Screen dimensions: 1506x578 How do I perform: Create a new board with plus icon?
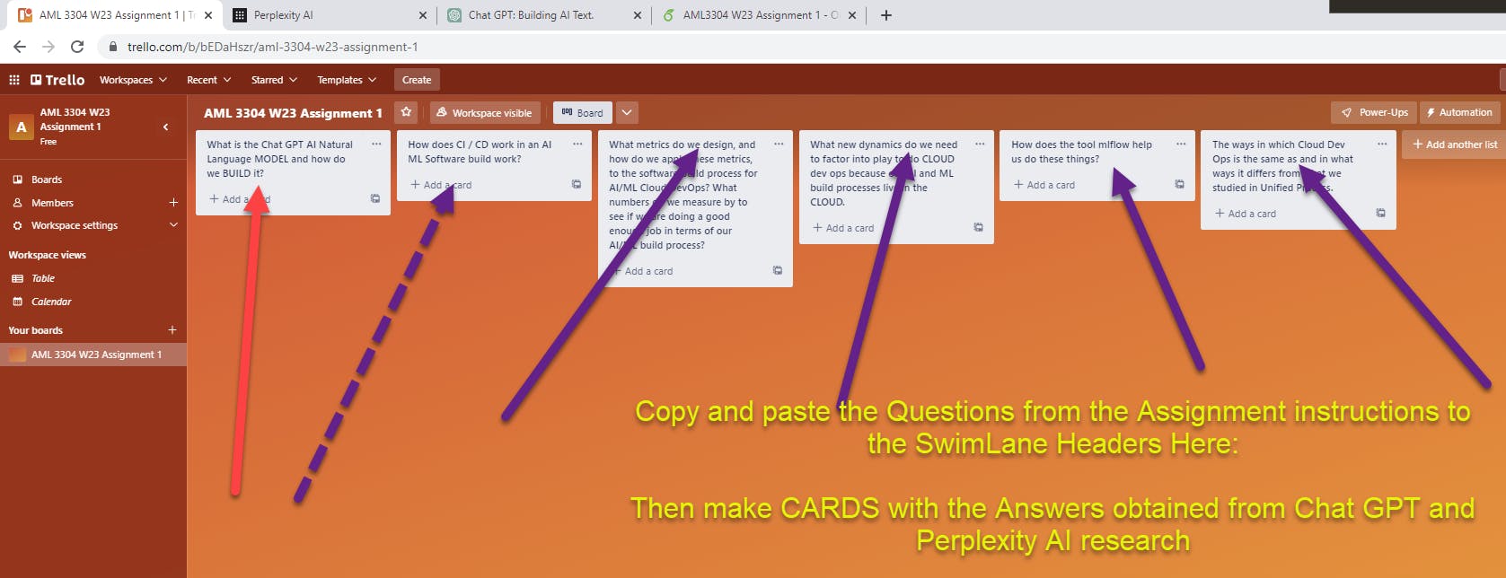click(x=172, y=330)
